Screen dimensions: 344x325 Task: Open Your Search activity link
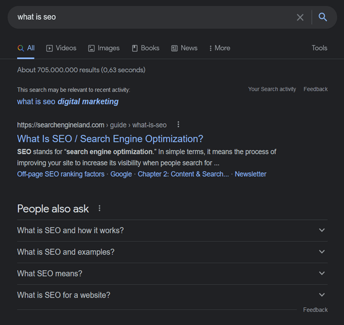272,89
